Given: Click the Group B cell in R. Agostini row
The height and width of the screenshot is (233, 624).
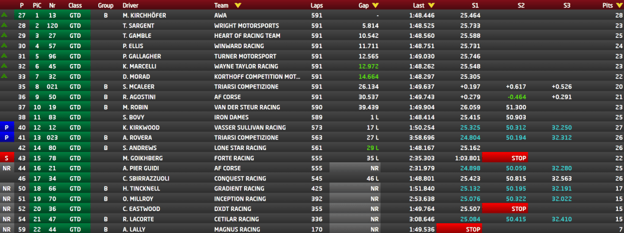Looking at the screenshot, I should (106, 97).
